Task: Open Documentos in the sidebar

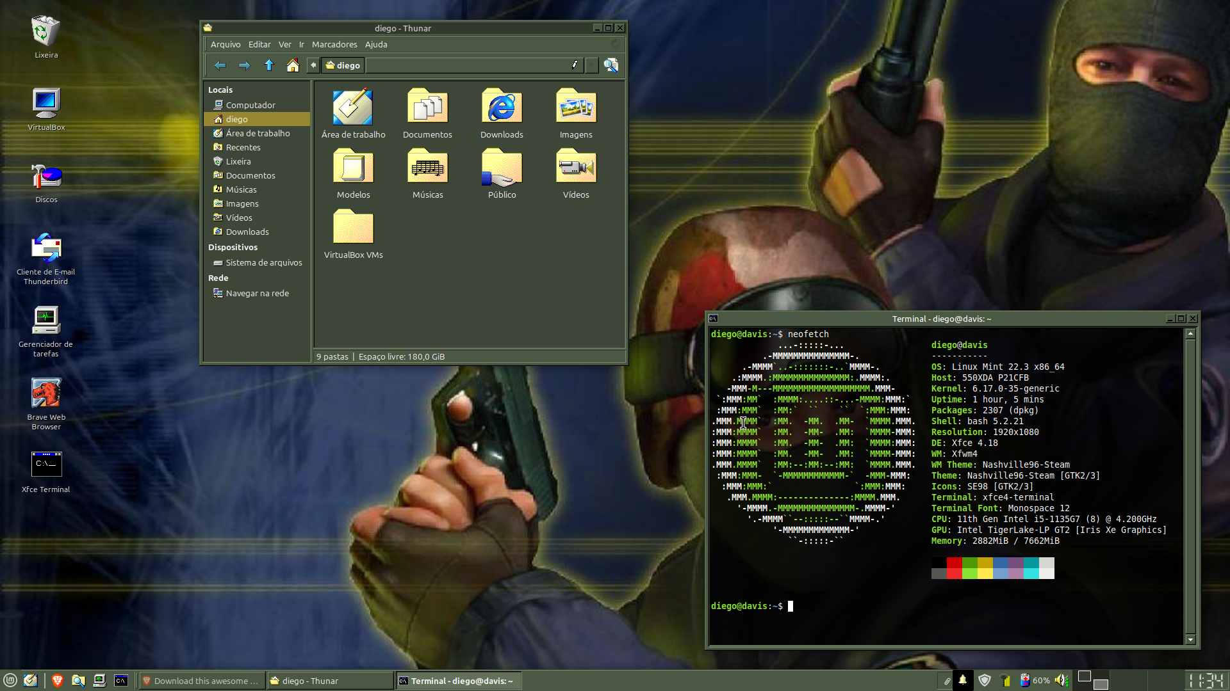Action: [257, 175]
